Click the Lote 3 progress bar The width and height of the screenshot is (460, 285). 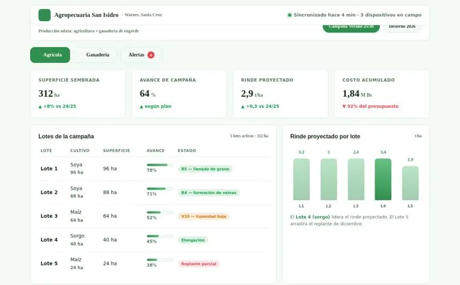160,212
